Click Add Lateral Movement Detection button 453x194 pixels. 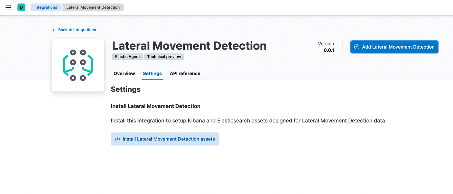coord(394,47)
